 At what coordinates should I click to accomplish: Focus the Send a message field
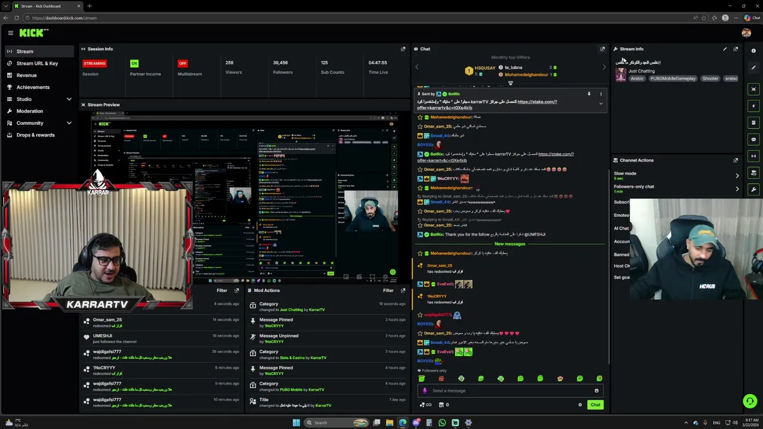[x=511, y=391]
